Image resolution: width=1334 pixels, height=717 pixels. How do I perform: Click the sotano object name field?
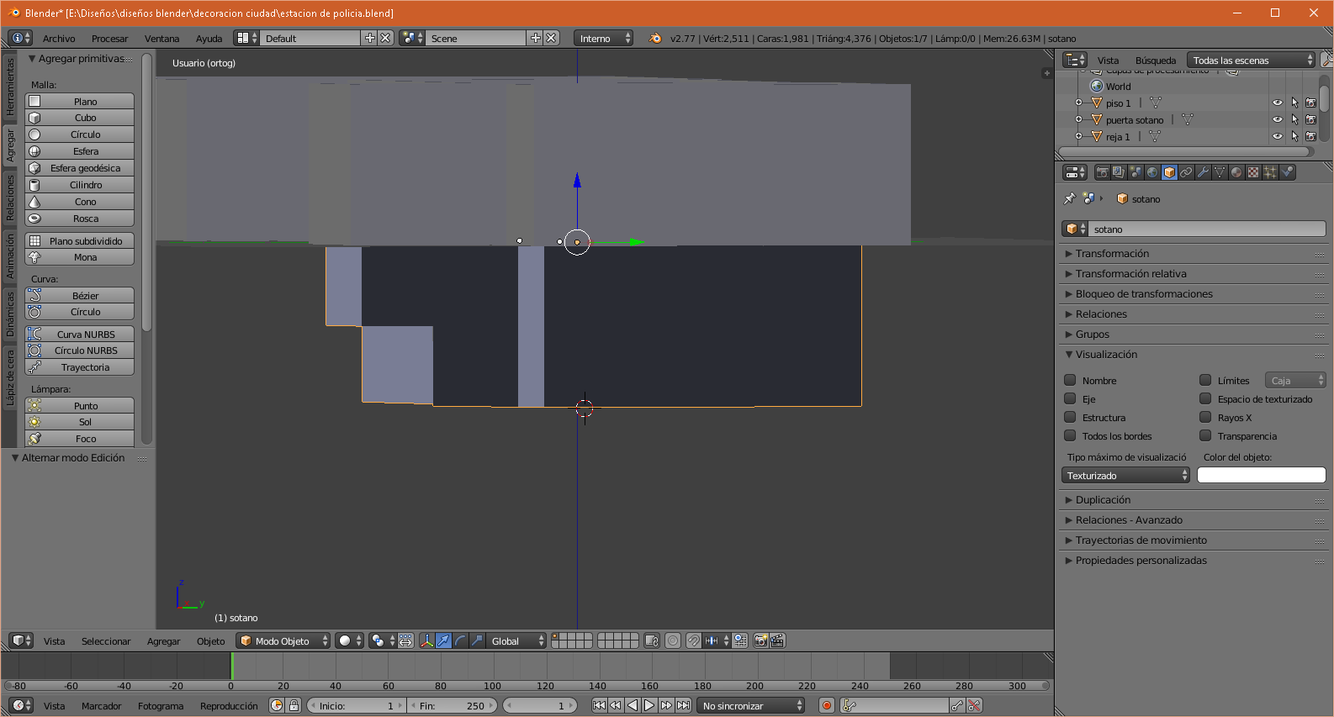pos(1203,229)
